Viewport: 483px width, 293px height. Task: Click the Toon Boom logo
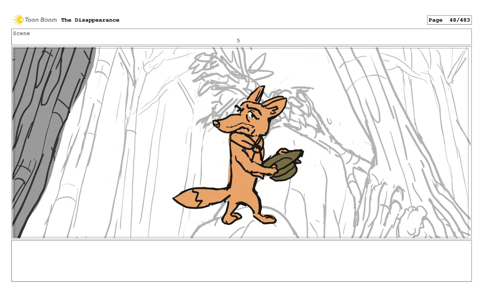tap(35, 20)
